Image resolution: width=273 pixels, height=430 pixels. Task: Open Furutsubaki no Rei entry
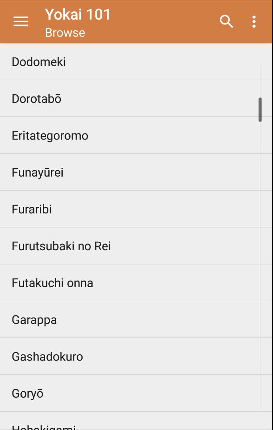click(61, 246)
